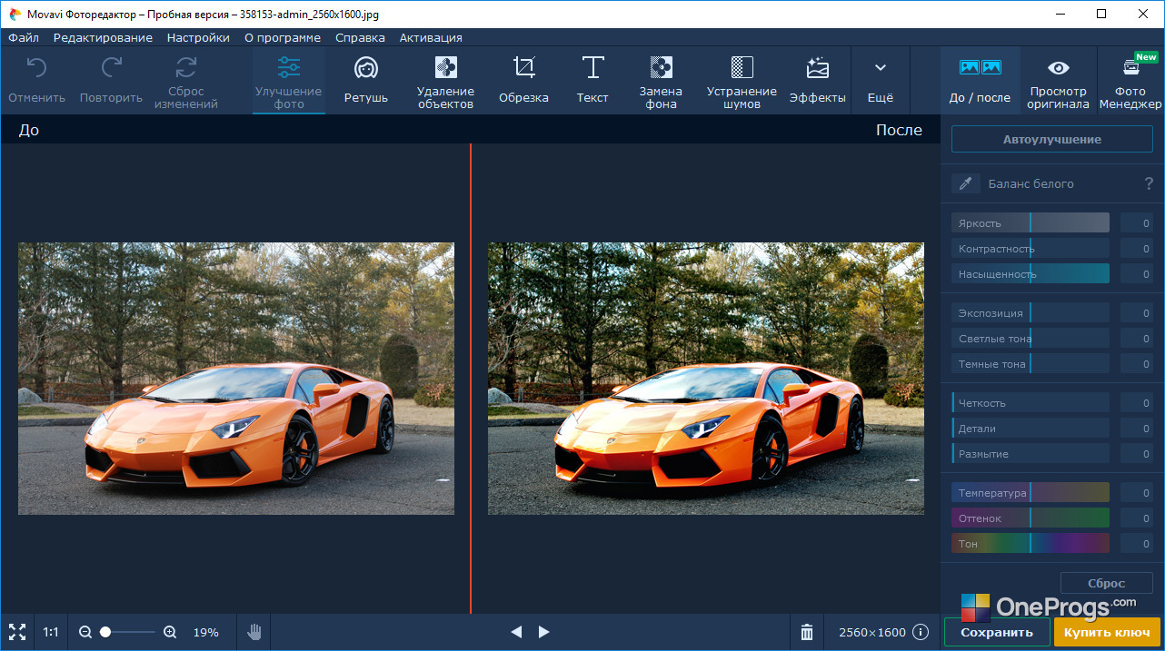Open the Активация menu

(431, 37)
